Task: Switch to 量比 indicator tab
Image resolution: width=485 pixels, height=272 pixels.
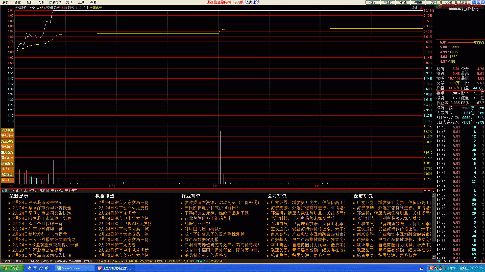Action: point(24,191)
